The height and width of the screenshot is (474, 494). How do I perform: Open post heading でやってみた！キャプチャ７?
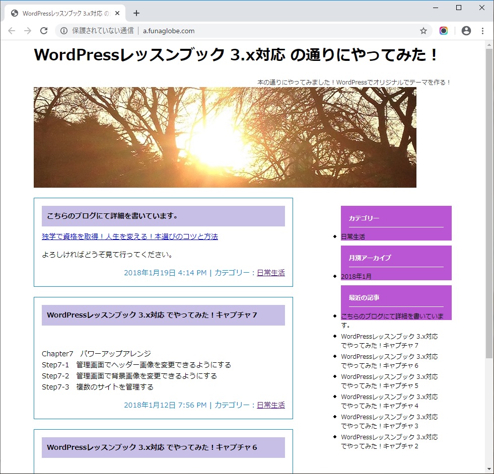pos(152,315)
